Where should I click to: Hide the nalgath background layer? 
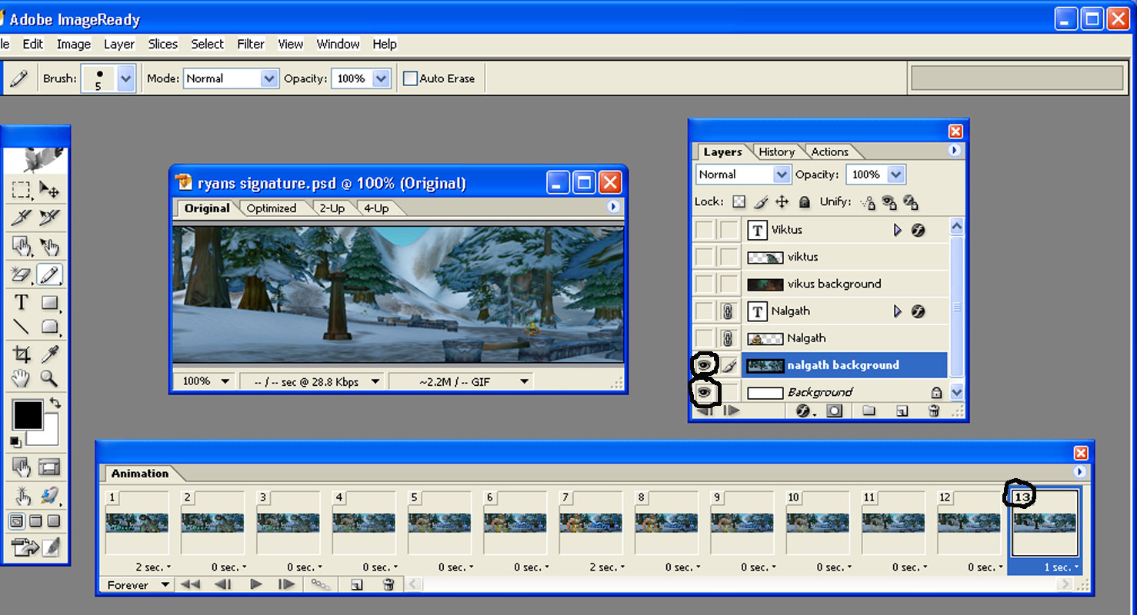pos(704,364)
